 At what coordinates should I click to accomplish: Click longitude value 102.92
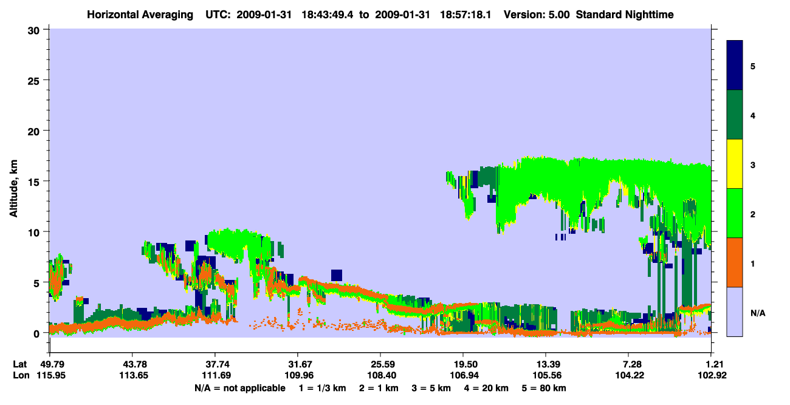[712, 375]
